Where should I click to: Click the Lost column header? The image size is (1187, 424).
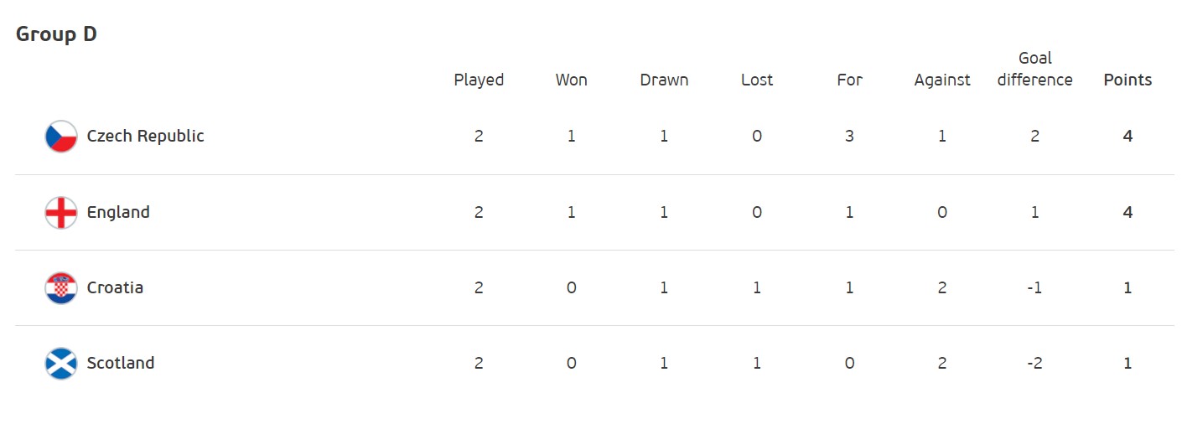757,80
